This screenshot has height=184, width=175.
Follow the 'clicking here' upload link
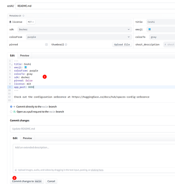click(x=97, y=170)
